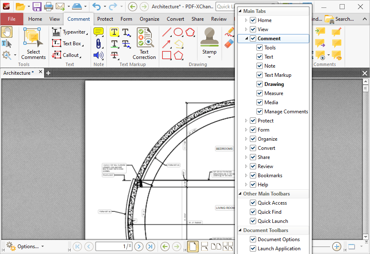370x254 pixels.
Task: Collapse the ribbon with the chevron
Action: coord(365,19)
